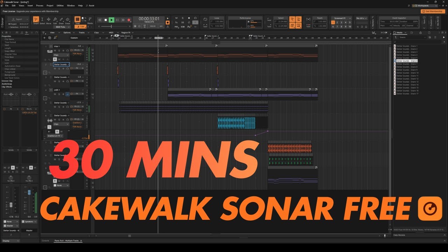Open the Media browser tab
The width and height of the screenshot is (448, 252).
tap(400, 33)
